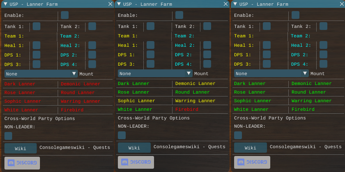The image size is (345, 172).
Task: Open Discord link in the left window
Action: [x=22, y=163]
